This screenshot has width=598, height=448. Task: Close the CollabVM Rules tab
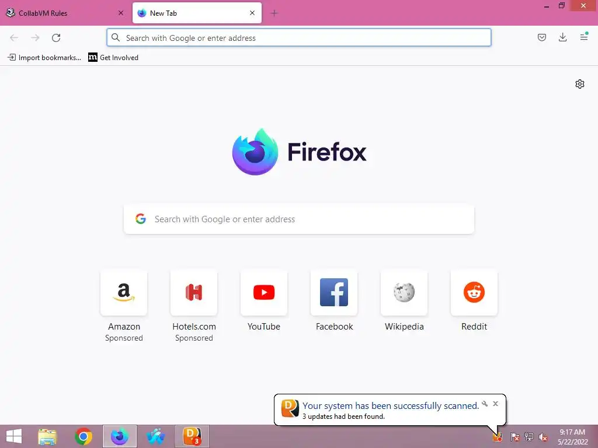(121, 13)
